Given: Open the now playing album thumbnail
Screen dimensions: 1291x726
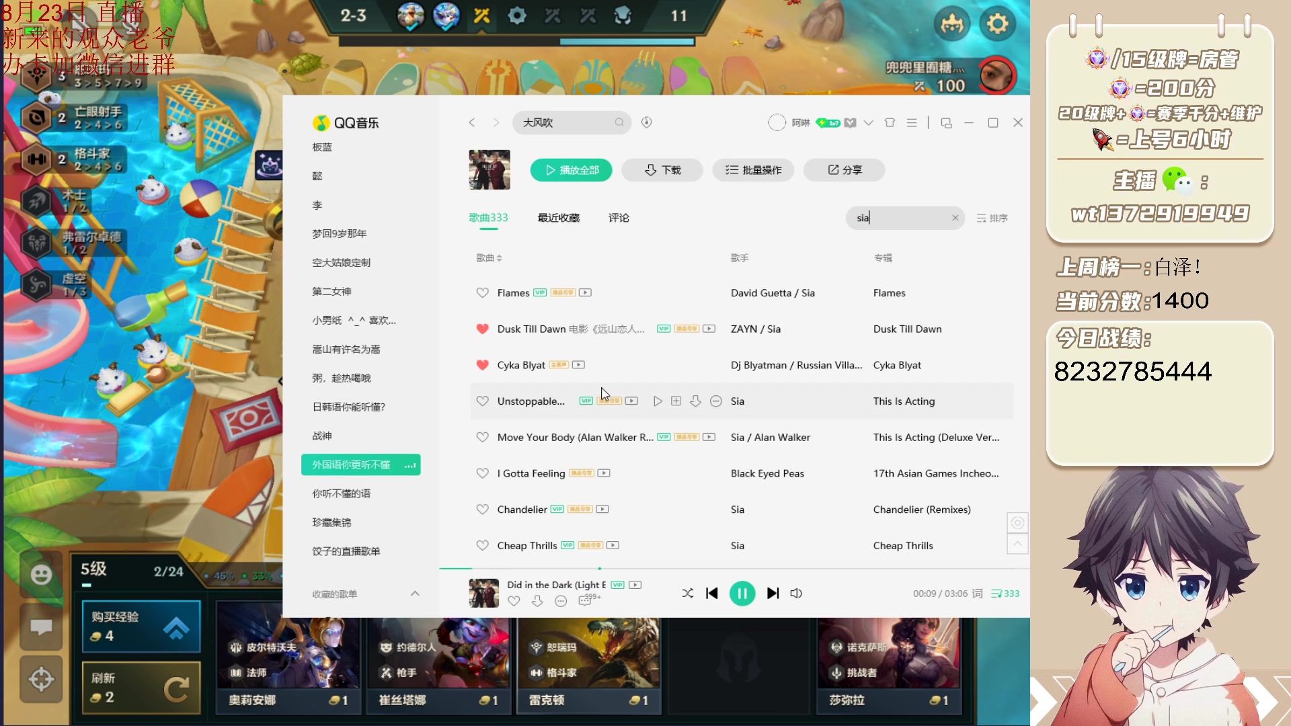Looking at the screenshot, I should (x=483, y=593).
